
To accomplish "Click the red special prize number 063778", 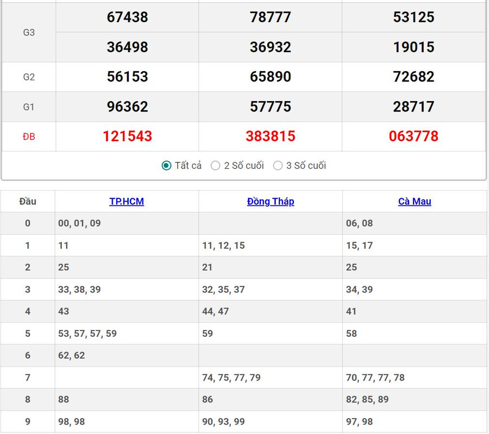I will pos(413,136).
